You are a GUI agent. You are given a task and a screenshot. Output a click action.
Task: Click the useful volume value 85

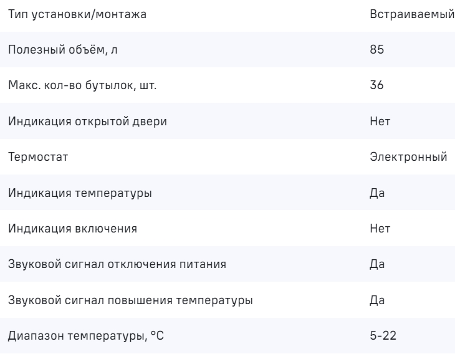click(x=376, y=50)
